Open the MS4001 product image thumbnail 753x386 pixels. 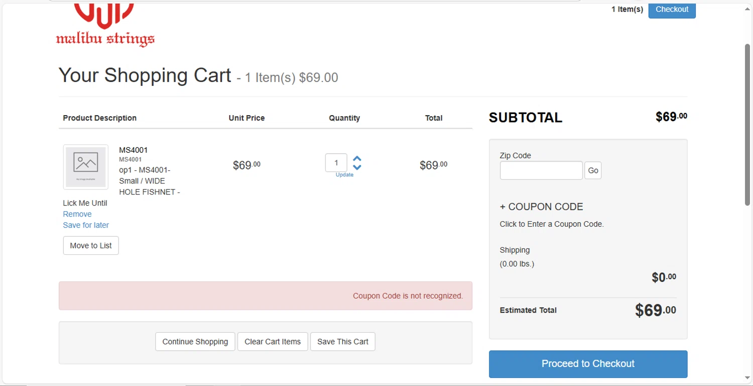point(85,167)
